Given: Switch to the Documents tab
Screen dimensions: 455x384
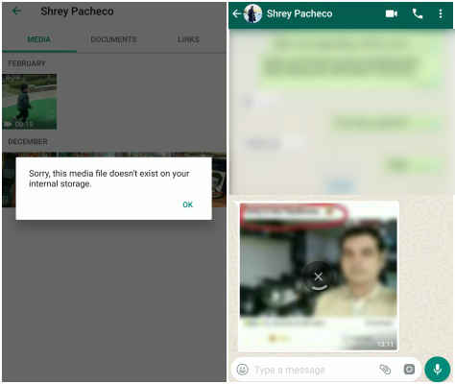Looking at the screenshot, I should pyautogui.click(x=113, y=39).
